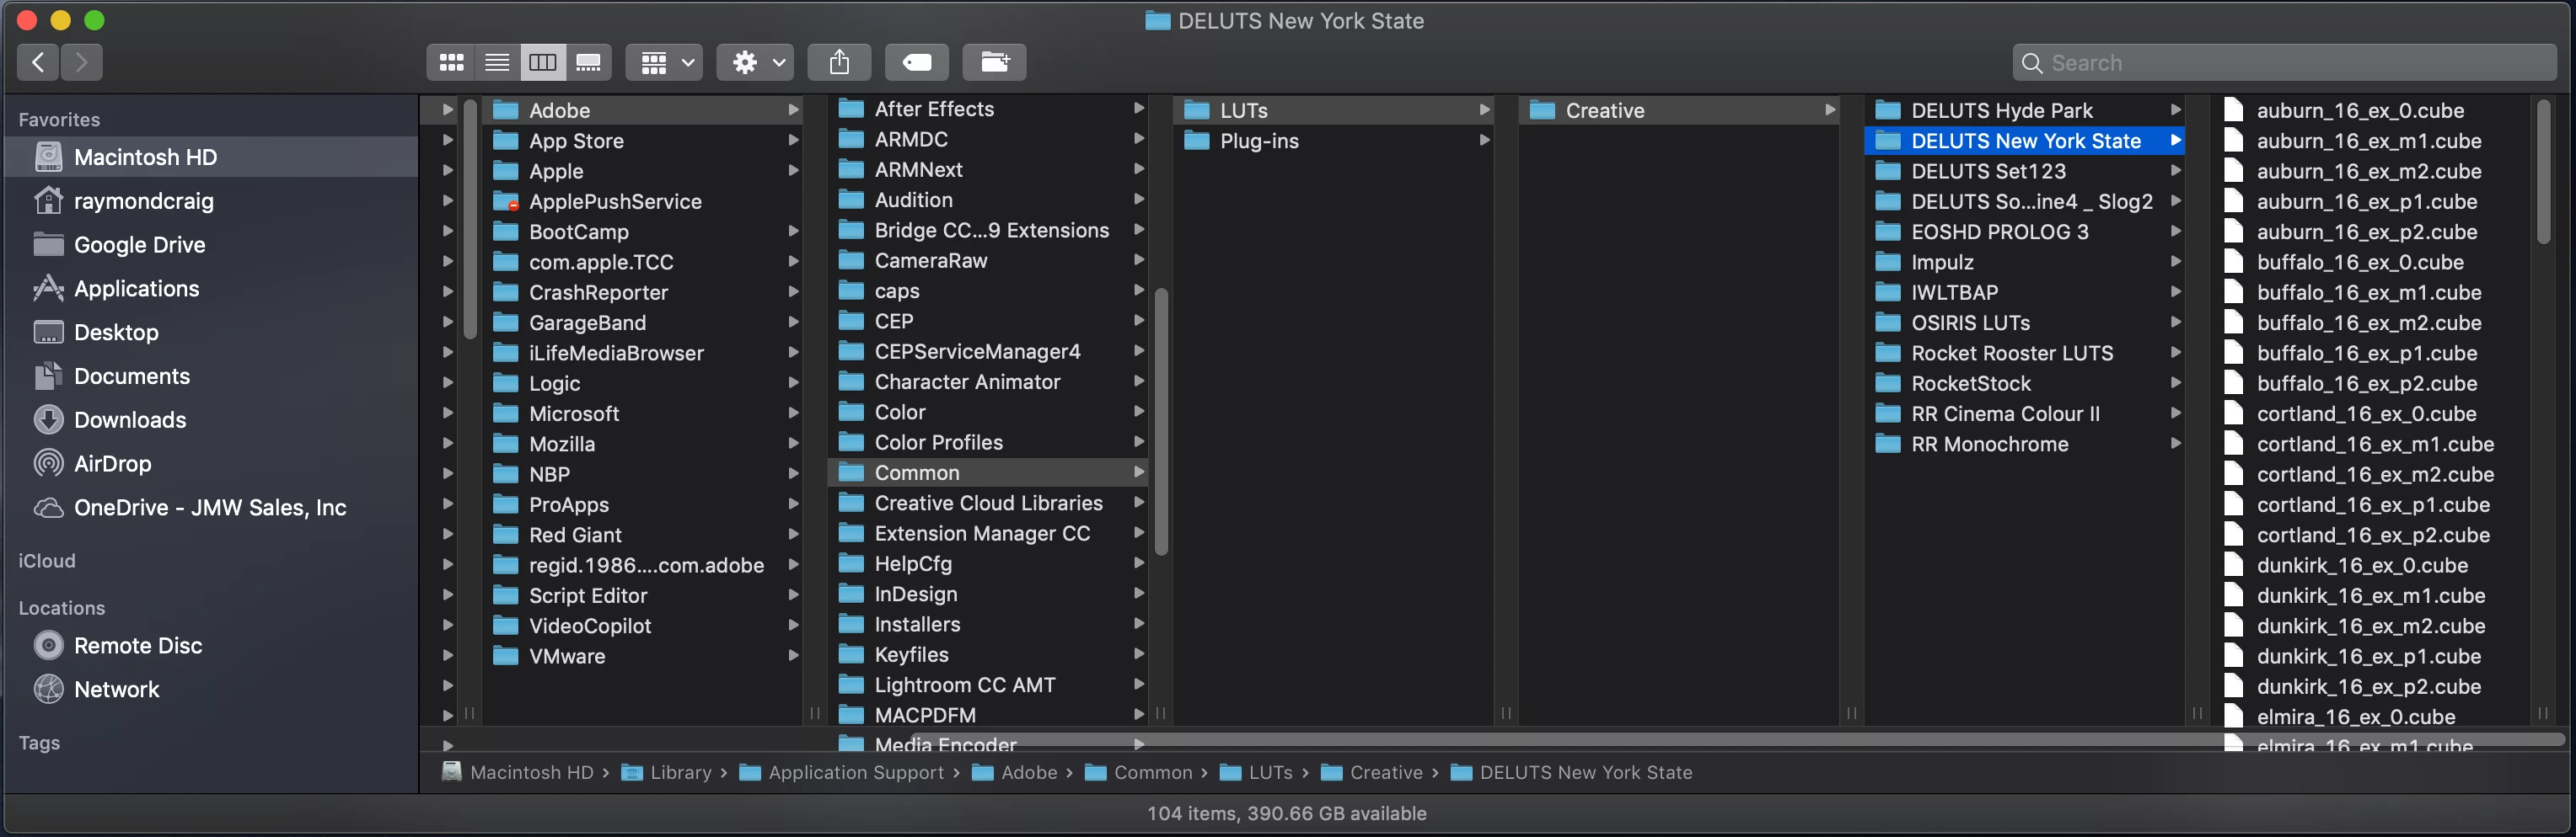Image resolution: width=2576 pixels, height=837 pixels.
Task: Click Adobe in the path bar
Action: [x=1014, y=772]
